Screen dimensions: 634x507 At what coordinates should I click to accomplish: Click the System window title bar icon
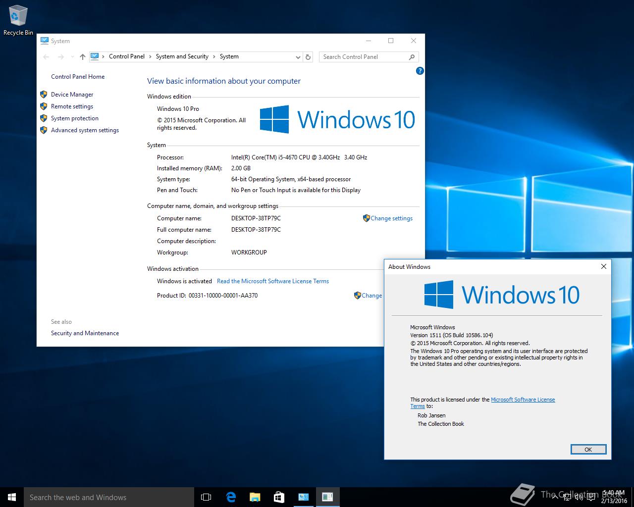(45, 41)
